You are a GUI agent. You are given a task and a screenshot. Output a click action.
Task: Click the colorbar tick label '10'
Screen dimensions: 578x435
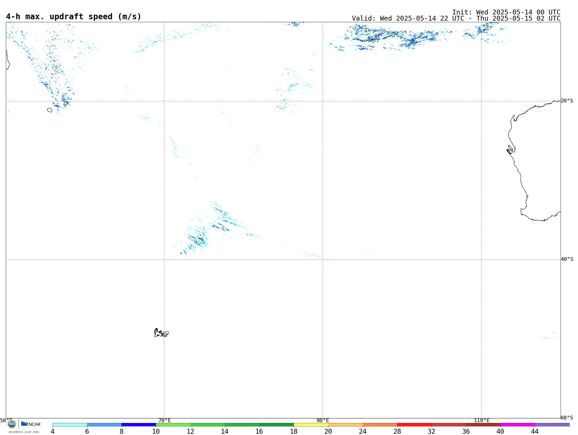tap(156, 432)
